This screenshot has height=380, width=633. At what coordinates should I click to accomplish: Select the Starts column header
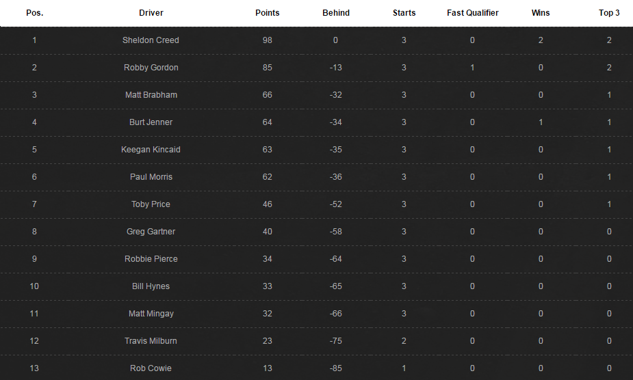pyautogui.click(x=404, y=13)
